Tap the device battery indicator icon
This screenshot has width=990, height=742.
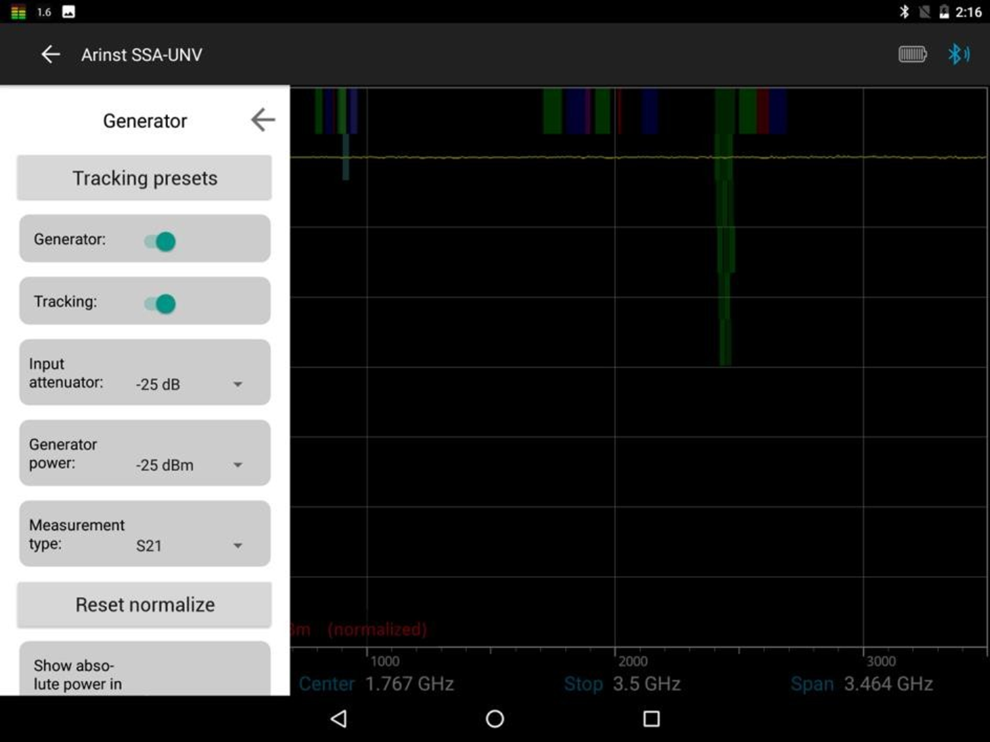tap(912, 54)
